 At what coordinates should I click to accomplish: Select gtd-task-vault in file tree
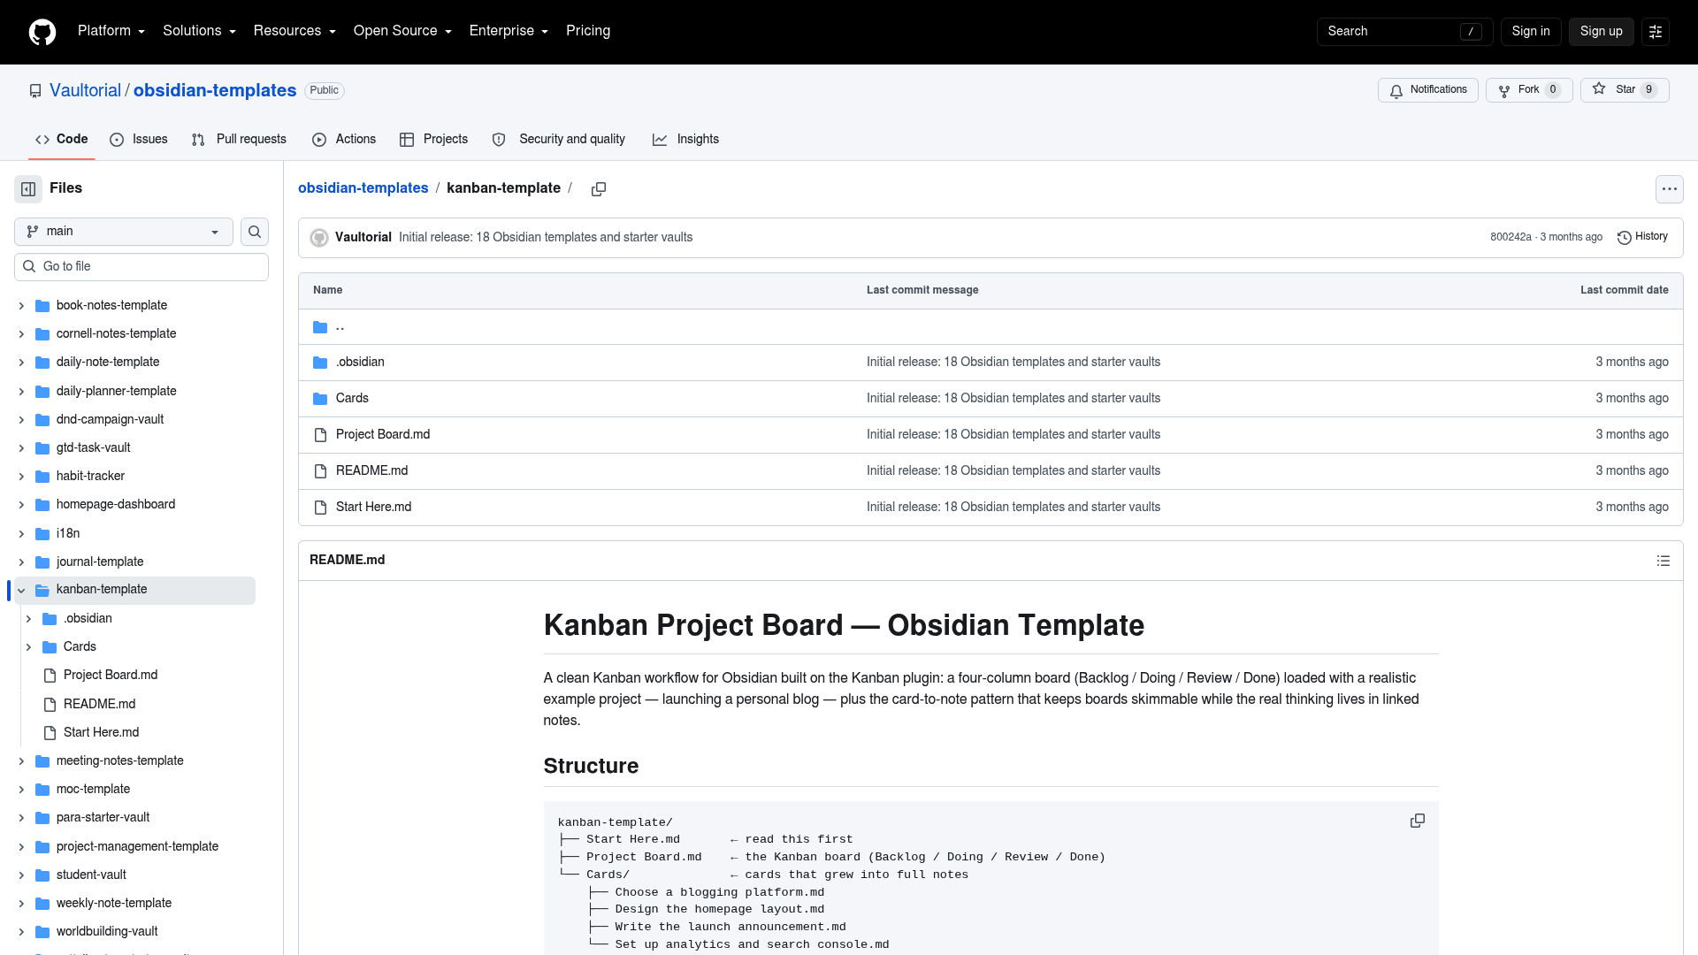pos(93,448)
